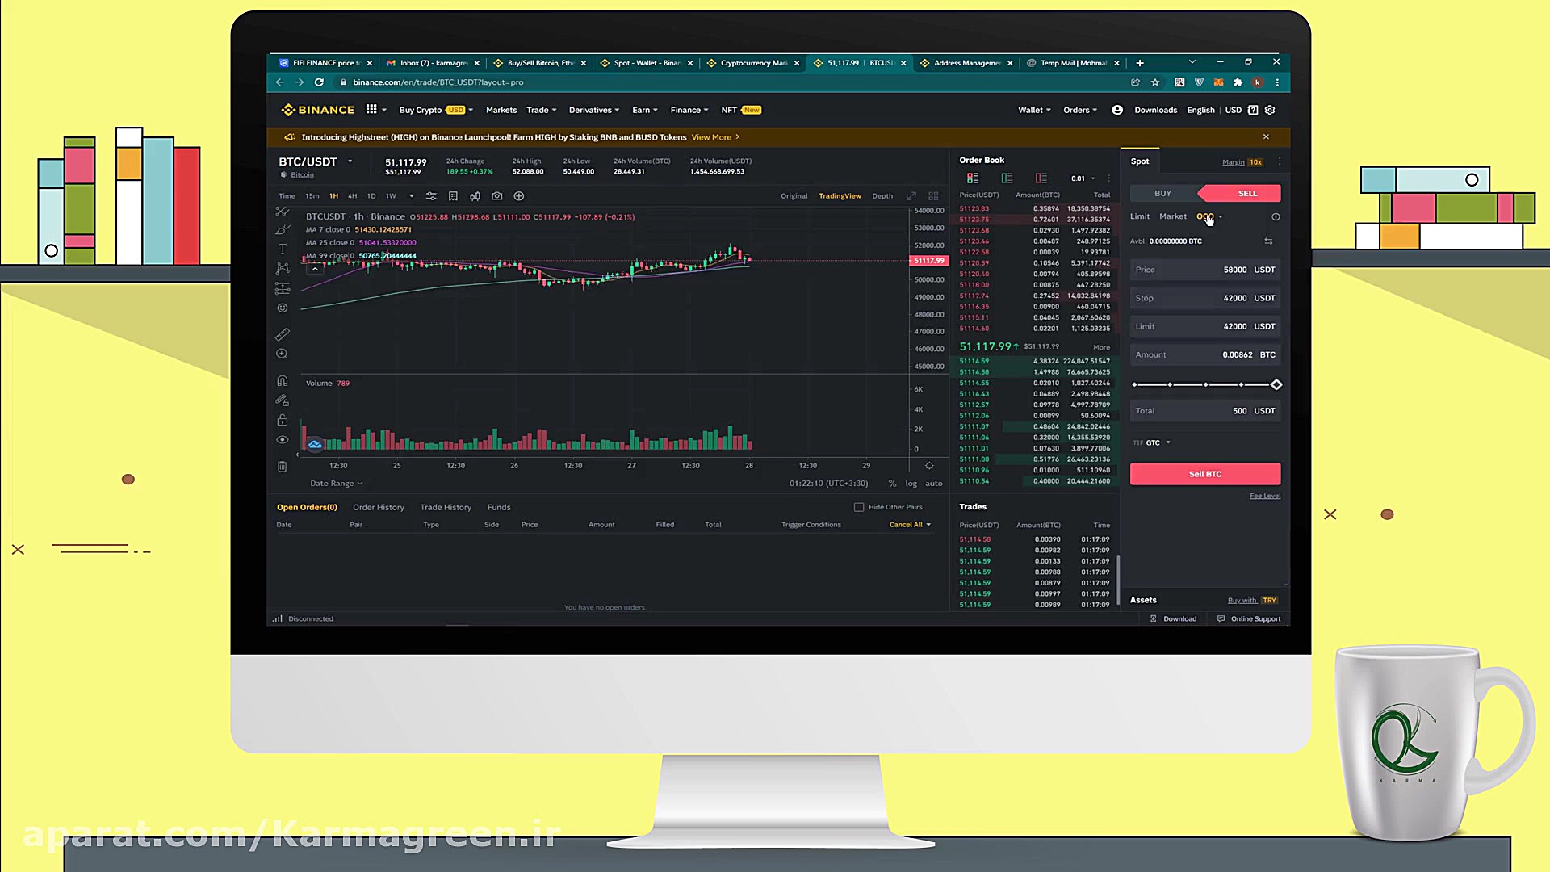
Task: Bookmark this page with the star icon
Action: [x=1155, y=82]
